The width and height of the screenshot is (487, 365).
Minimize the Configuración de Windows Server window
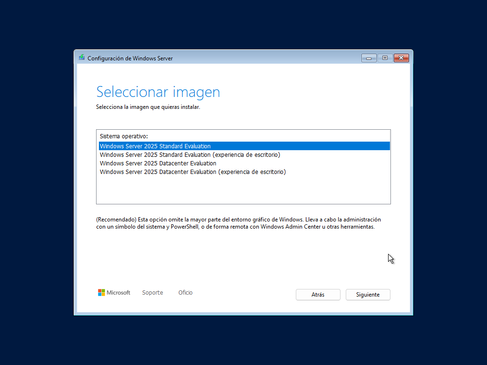click(x=369, y=58)
